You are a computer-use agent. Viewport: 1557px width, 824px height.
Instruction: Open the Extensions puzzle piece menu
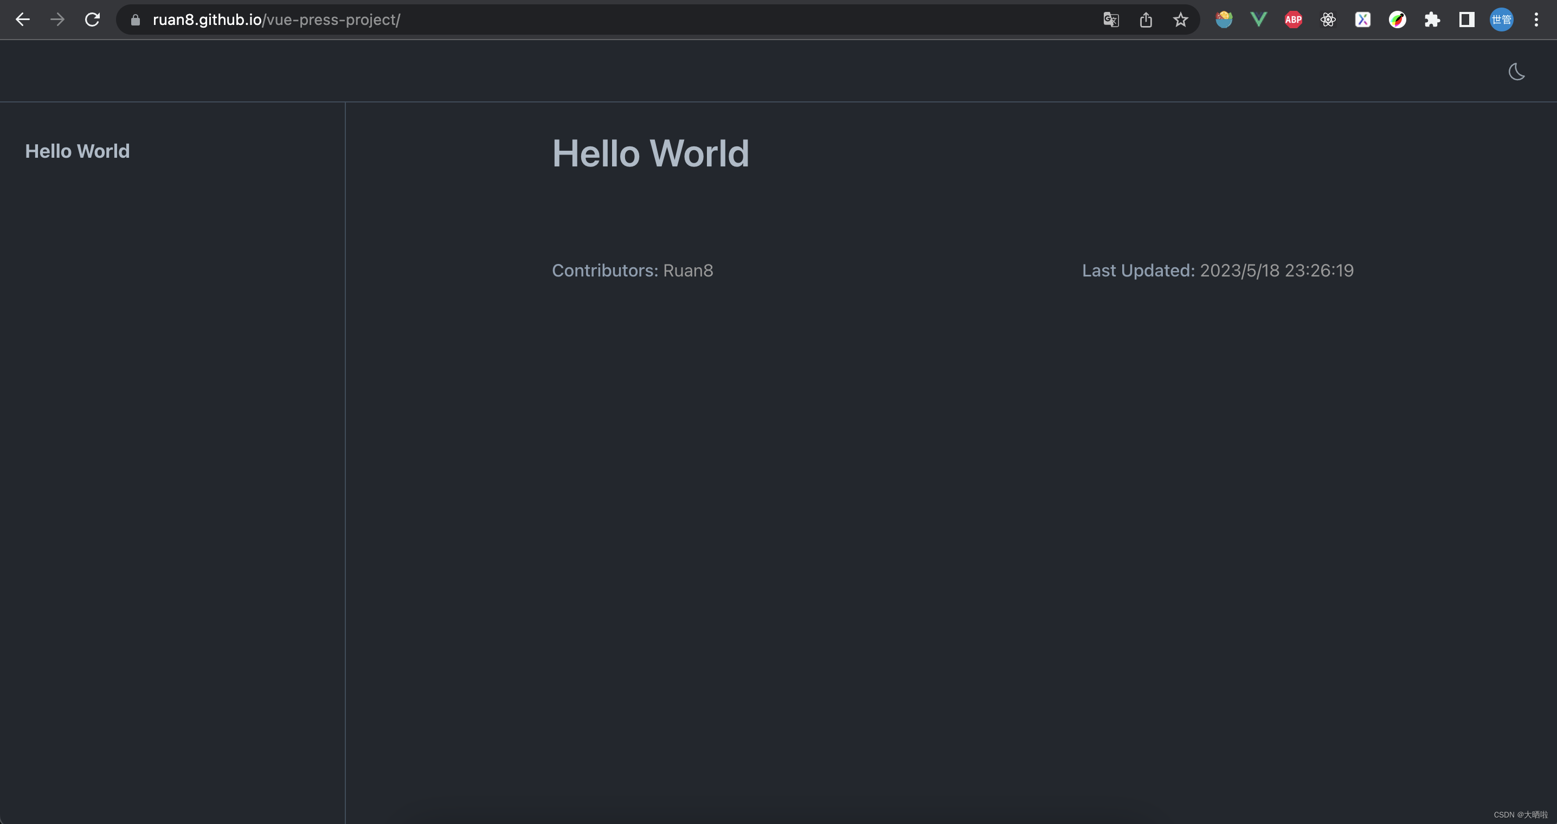(1432, 20)
